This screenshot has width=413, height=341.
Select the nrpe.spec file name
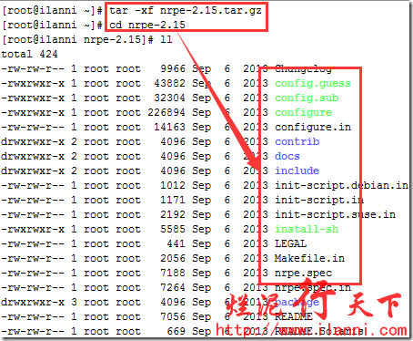[303, 273]
